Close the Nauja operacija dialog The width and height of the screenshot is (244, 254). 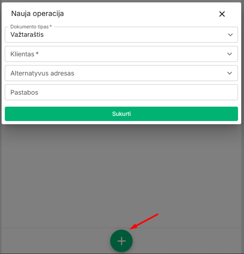pos(222,14)
